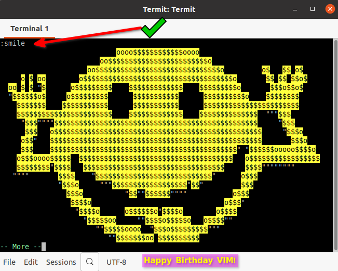Click the green checkmark icon
This screenshot has width=338, height=271.
[154, 28]
